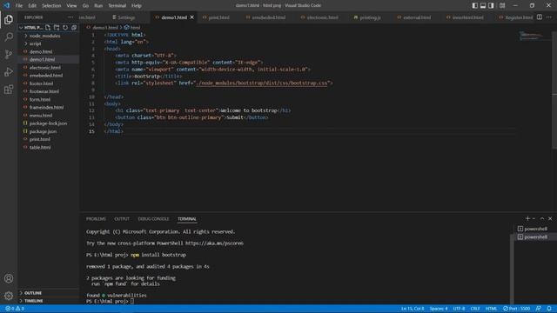Refresh the Explorer file tree

65,27
